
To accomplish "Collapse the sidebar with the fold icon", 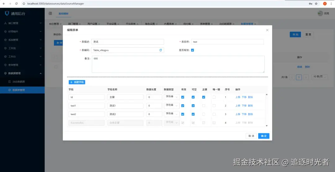I will coord(50,13).
